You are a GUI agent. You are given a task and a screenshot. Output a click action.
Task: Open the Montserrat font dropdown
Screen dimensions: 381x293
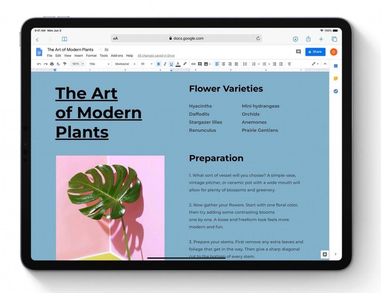[x=125, y=64]
